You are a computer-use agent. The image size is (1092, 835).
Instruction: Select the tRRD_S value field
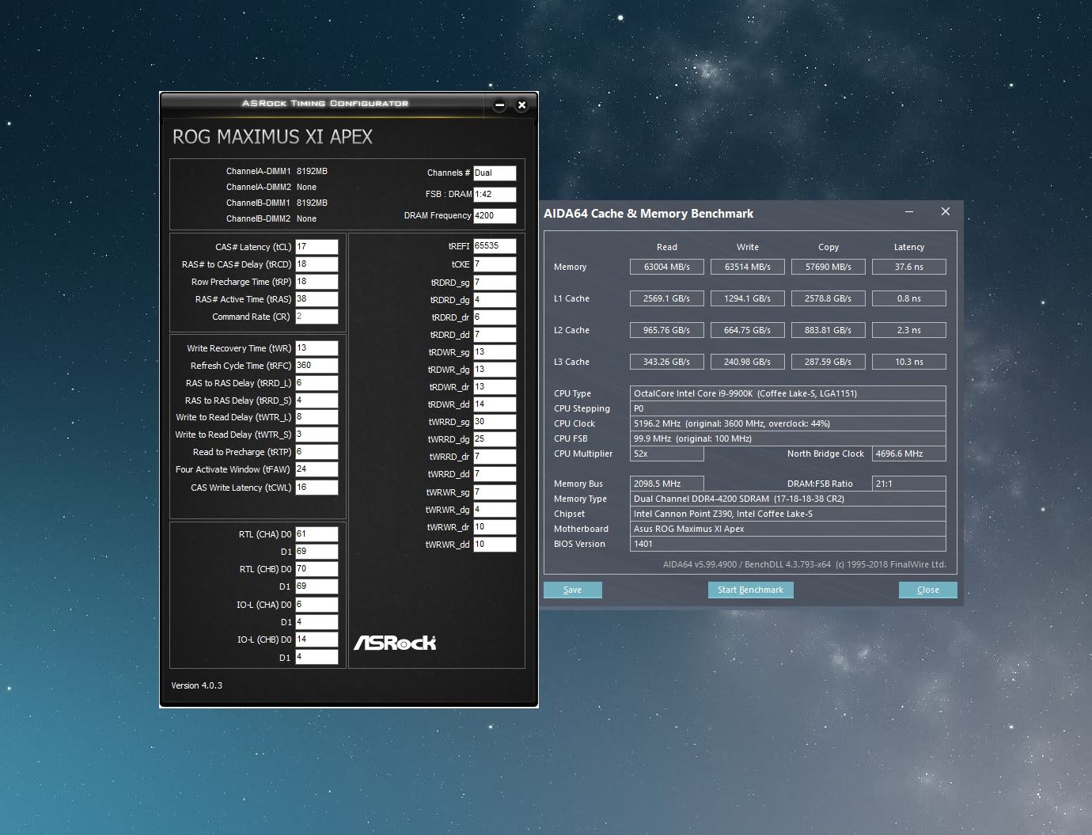point(317,400)
